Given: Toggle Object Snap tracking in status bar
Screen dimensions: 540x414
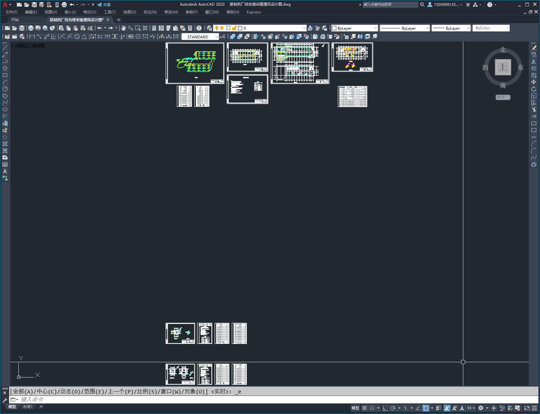Looking at the screenshot, I should pos(418,408).
